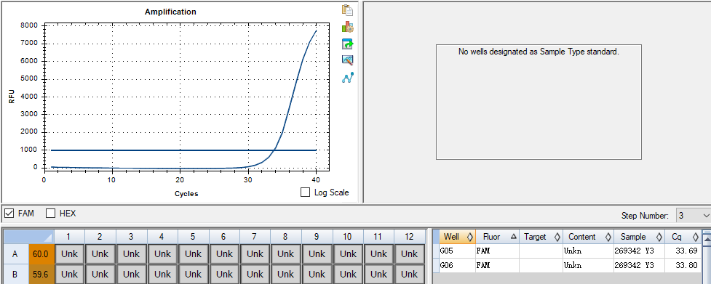Select plate column 9 header

(317, 237)
